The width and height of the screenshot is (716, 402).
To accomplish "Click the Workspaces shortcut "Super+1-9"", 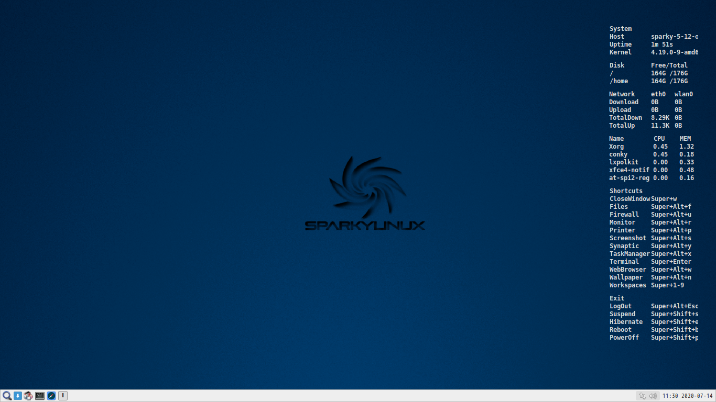I will pyautogui.click(x=667, y=285).
